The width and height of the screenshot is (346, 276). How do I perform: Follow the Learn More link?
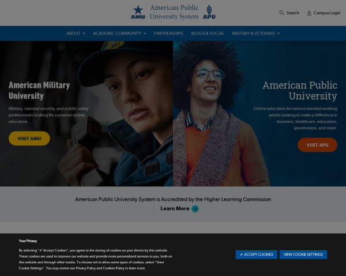[175, 208]
